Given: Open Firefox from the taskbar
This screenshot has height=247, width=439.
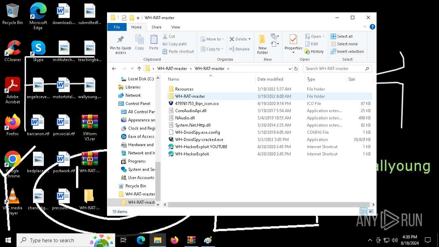Looking at the screenshot, I should click(175, 240).
